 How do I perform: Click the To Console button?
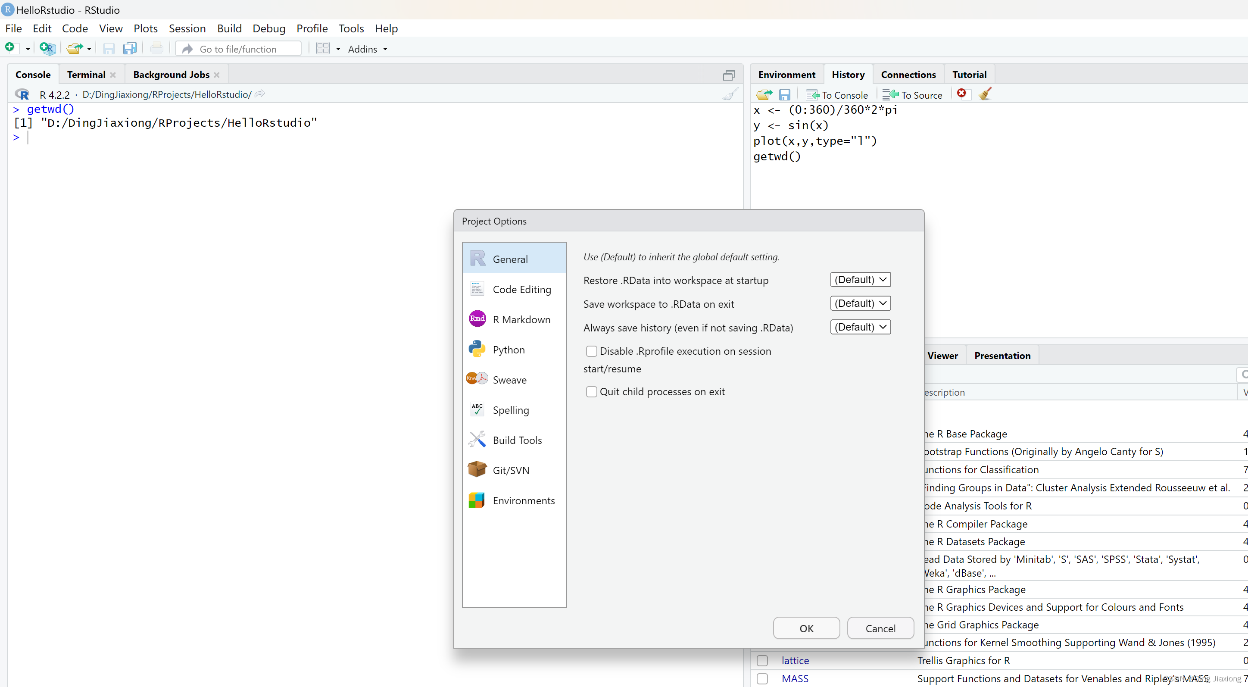(837, 95)
